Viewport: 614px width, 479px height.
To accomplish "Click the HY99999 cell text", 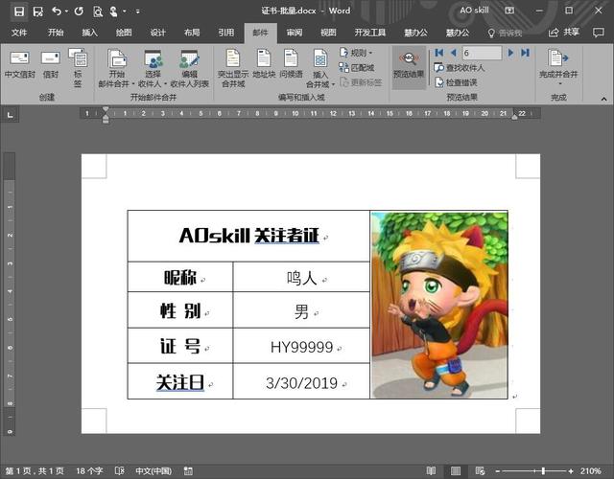I will click(301, 347).
